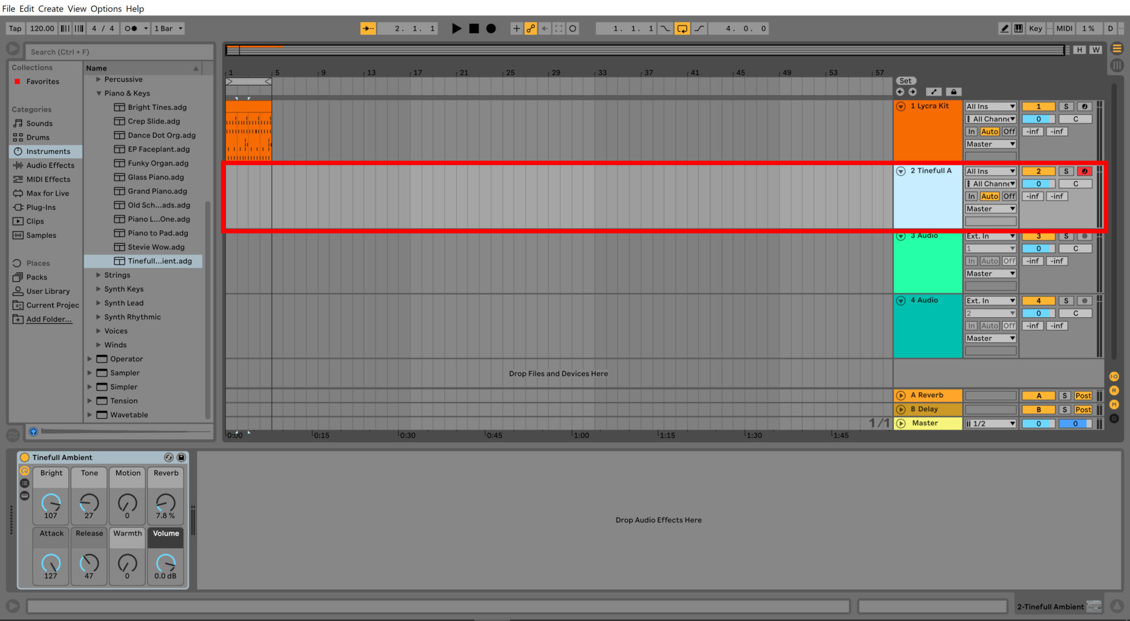Toggle lock envelopes icon
Viewport: 1130px width, 621px height.
[x=953, y=92]
